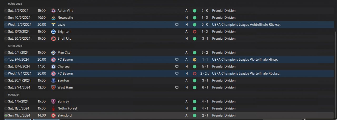Open the 6 - 1 West Ham score
The image size is (337, 120).
pyautogui.click(x=205, y=87)
